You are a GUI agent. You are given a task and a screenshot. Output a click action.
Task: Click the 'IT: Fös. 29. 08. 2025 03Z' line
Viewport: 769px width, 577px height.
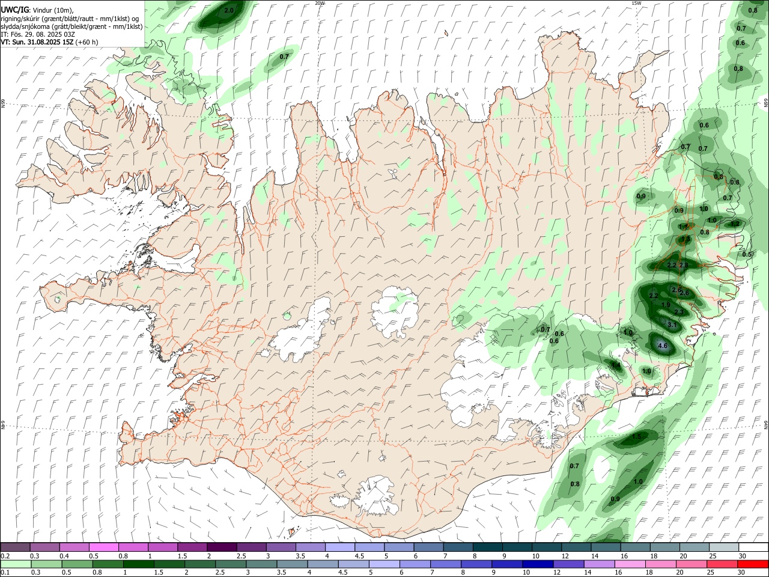point(38,34)
